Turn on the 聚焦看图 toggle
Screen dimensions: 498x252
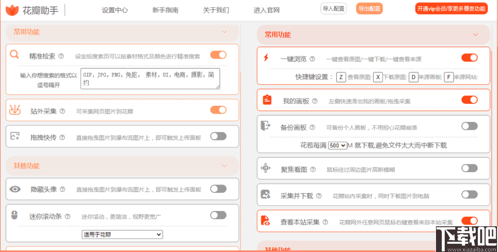pos(470,168)
